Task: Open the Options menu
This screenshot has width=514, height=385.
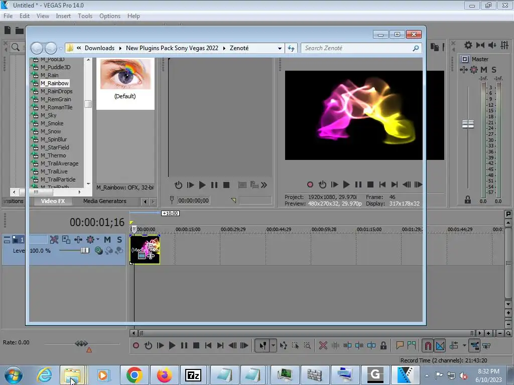Action: tap(110, 16)
